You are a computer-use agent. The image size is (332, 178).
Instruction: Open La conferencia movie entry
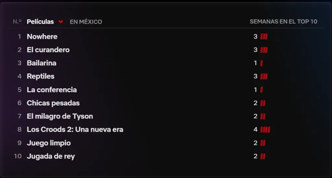tap(52, 90)
